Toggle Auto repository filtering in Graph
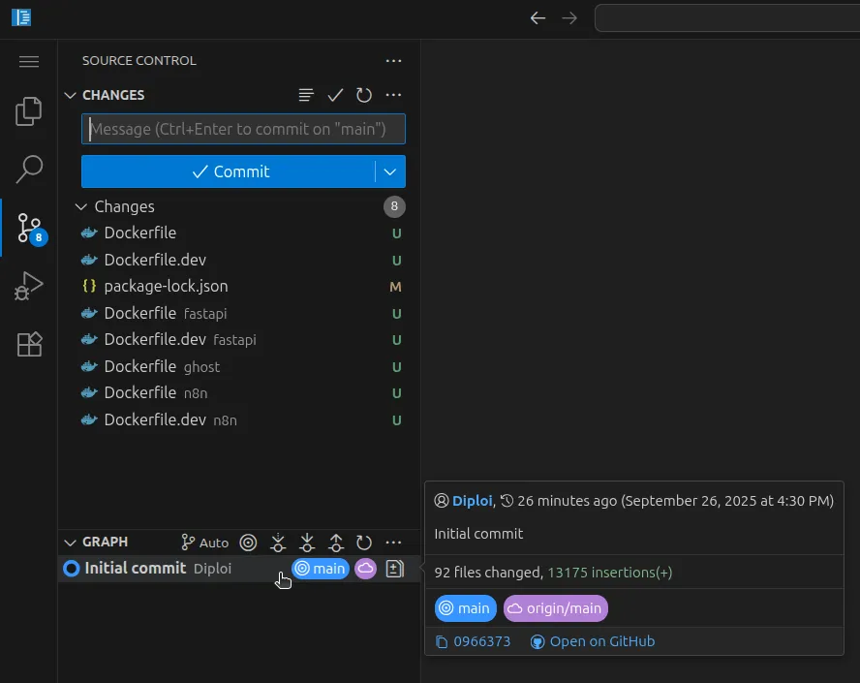Image resolution: width=860 pixels, height=683 pixels. coord(204,543)
